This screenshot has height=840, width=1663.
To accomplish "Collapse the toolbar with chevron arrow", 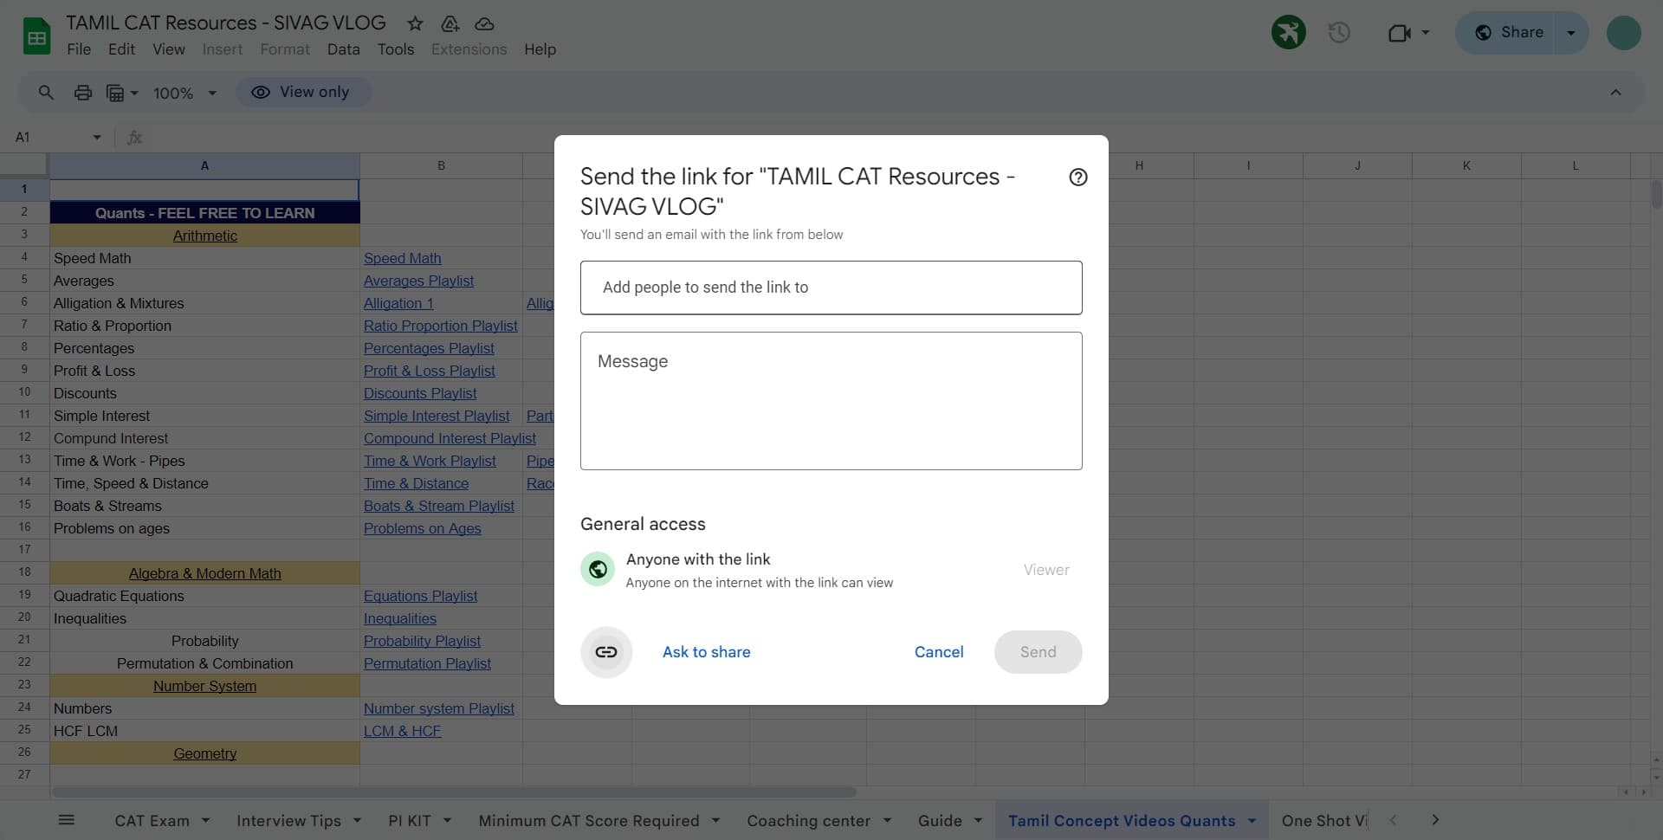I will coord(1615,93).
